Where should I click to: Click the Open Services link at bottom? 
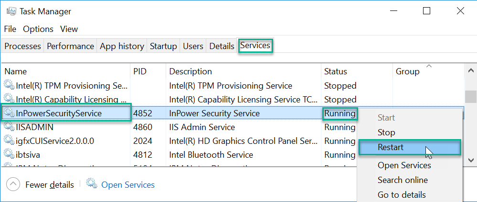tap(127, 185)
